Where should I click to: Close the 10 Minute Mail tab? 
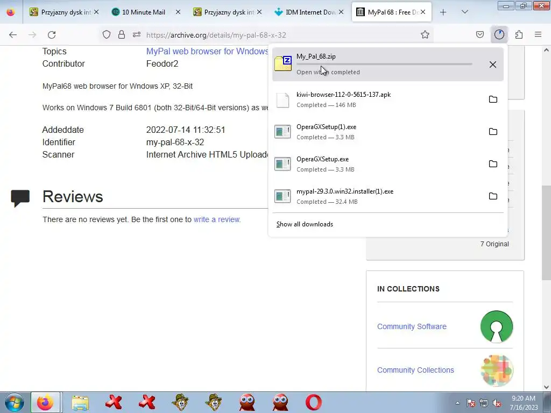point(178,12)
